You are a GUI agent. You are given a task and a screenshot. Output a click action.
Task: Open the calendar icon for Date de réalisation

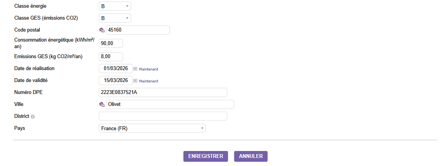click(135, 69)
